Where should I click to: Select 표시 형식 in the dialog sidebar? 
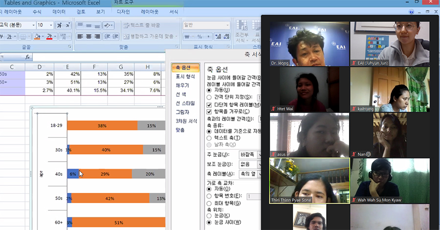[x=185, y=77]
